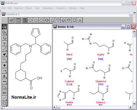Choose the straight line tool
Screen dimensions: 137x110
[x=4, y=98]
